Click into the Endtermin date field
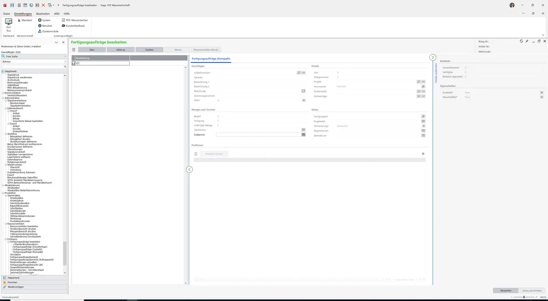The image size is (548, 301). (258, 135)
